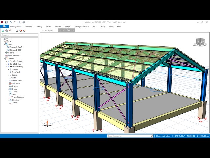Viewport: 210px width, 158px height.
Task: Open the Help ribbon tab
Action: click(x=119, y=27)
